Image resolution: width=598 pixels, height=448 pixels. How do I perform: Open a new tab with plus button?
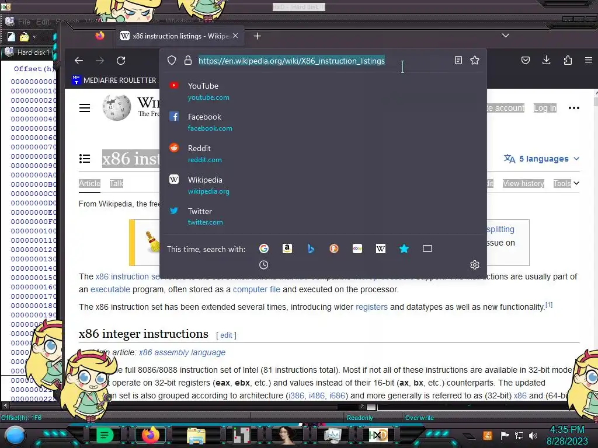(x=258, y=36)
